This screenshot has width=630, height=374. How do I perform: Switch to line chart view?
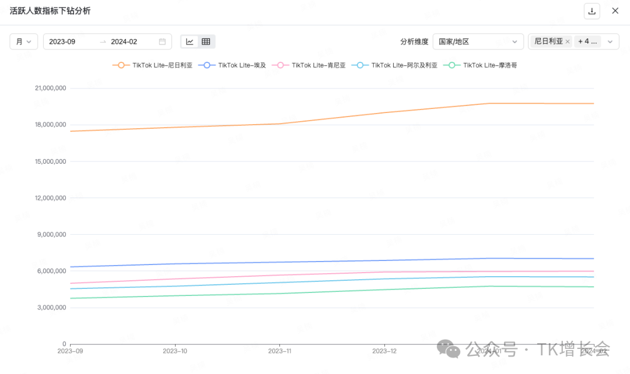[x=190, y=41]
